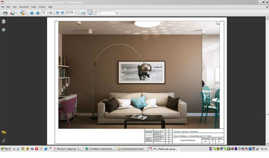
Task: Open the Edit menu
Action: coord(8,7)
